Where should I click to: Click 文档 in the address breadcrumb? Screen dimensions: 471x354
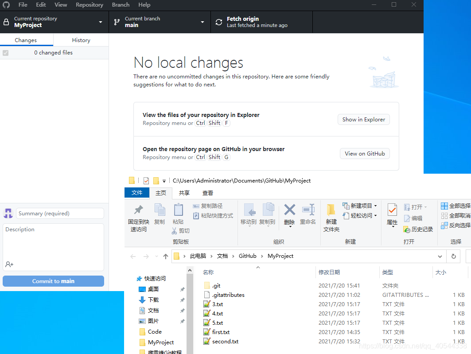point(222,256)
